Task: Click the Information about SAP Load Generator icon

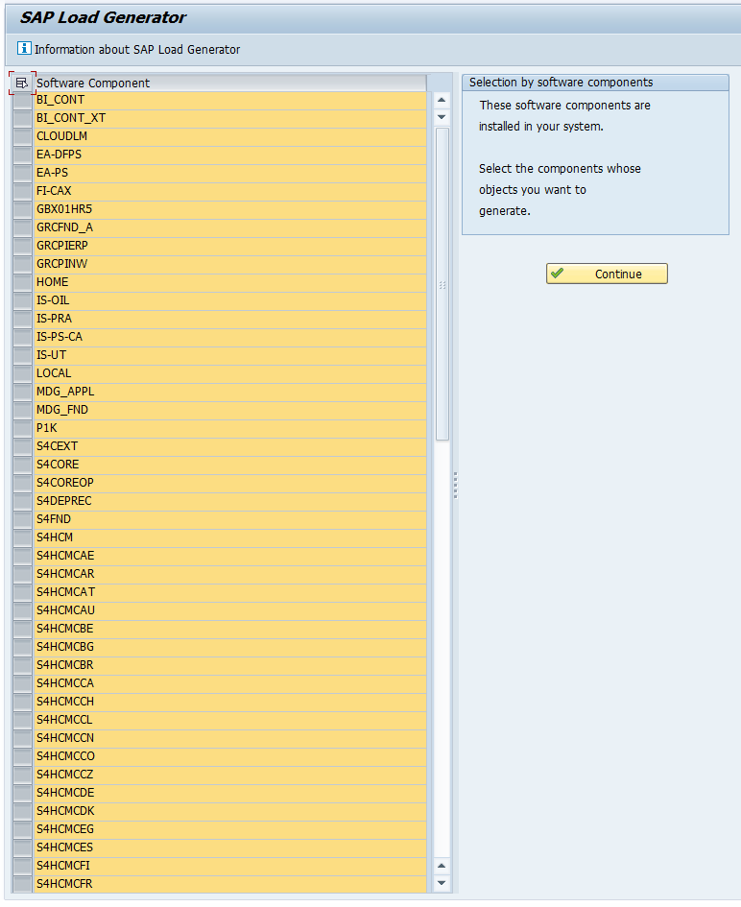Action: point(24,49)
